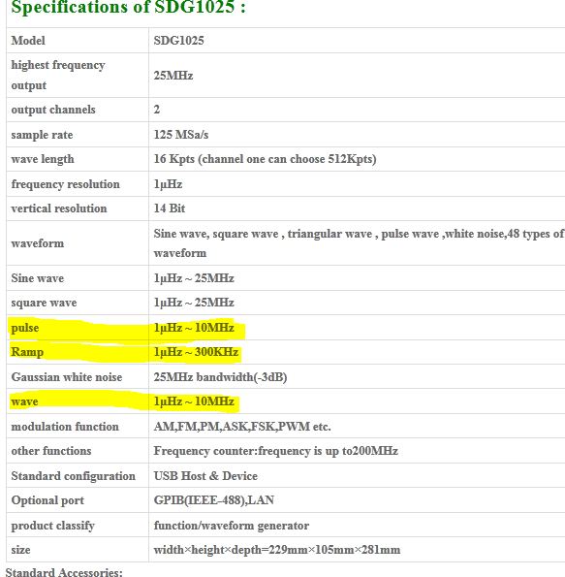Click the output channels row label
This screenshot has height=577, width=565.
[x=53, y=110]
